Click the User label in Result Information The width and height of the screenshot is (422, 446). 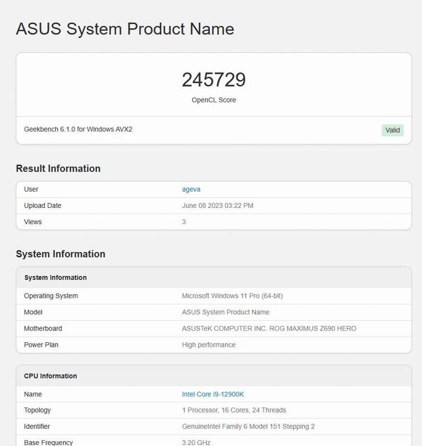[x=31, y=190]
